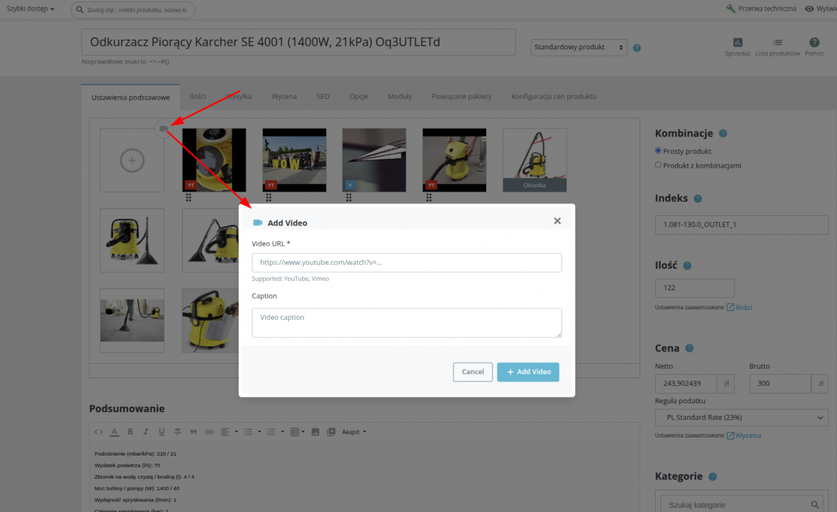
Task: Open the code view in the summary editor
Action: click(x=98, y=432)
